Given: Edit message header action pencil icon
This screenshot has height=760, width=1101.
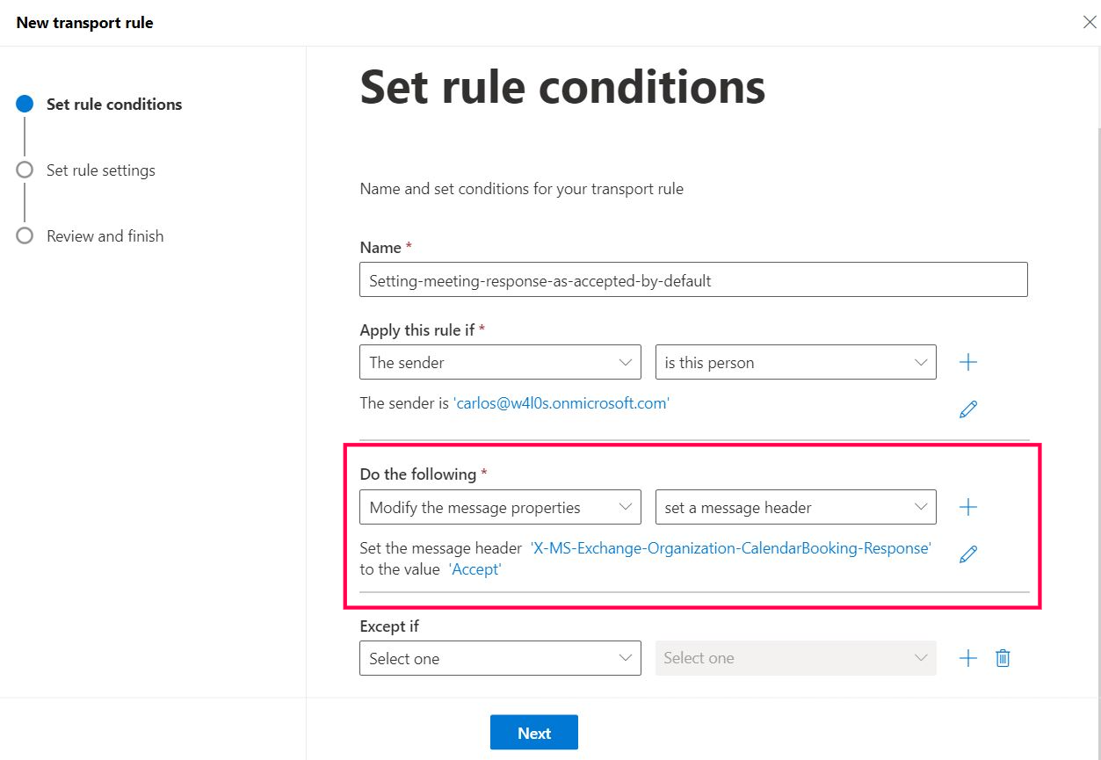Looking at the screenshot, I should [967, 554].
